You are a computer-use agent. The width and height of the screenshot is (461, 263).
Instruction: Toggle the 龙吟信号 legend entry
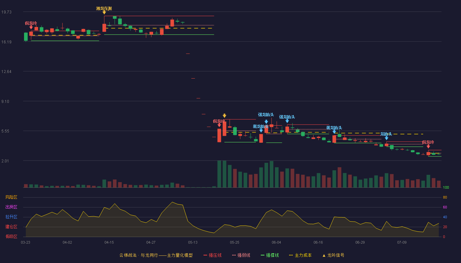click(333, 255)
